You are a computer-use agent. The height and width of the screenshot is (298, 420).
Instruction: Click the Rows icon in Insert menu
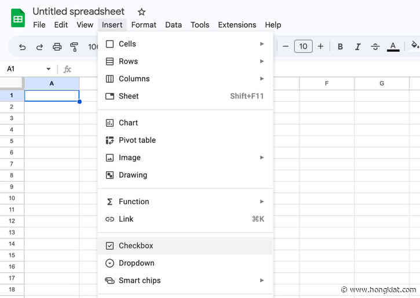pyautogui.click(x=109, y=61)
